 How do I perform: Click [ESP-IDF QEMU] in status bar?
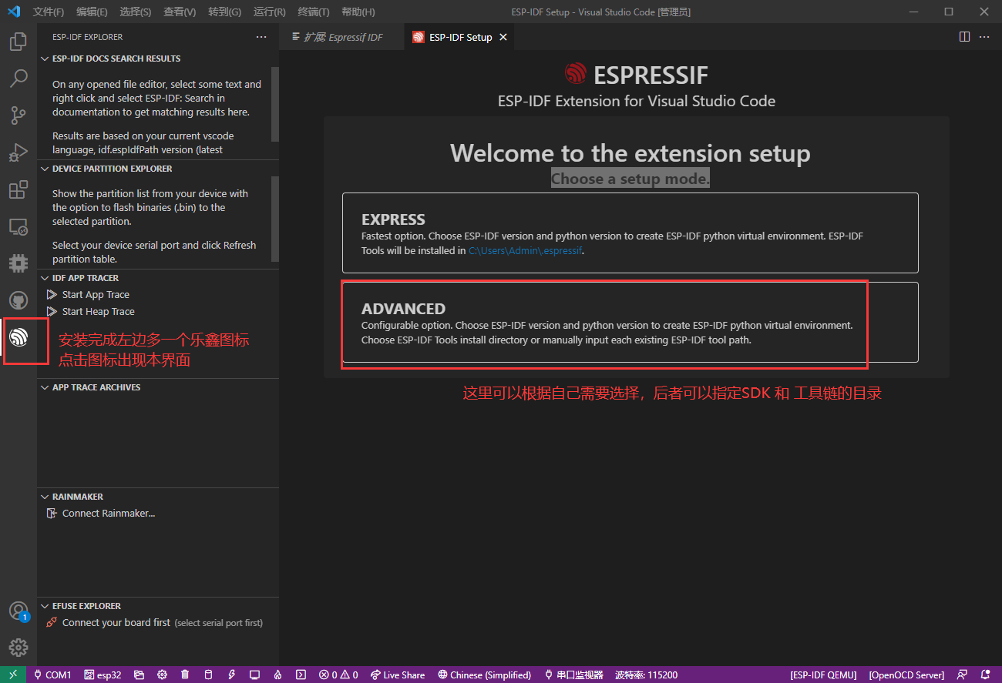[823, 675]
